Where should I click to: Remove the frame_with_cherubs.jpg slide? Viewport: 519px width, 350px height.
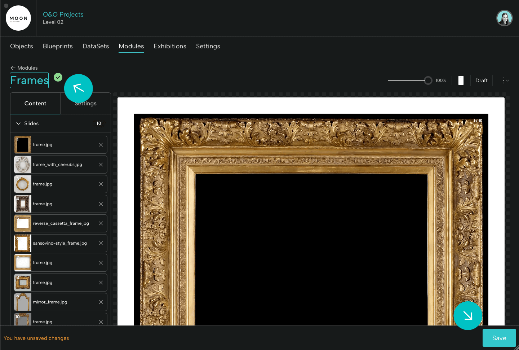(101, 164)
